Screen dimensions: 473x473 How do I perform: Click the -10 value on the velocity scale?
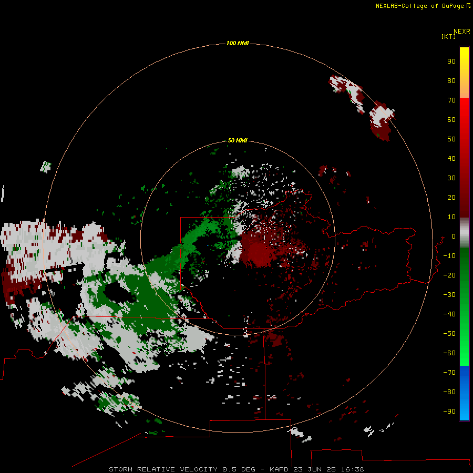[449, 256]
